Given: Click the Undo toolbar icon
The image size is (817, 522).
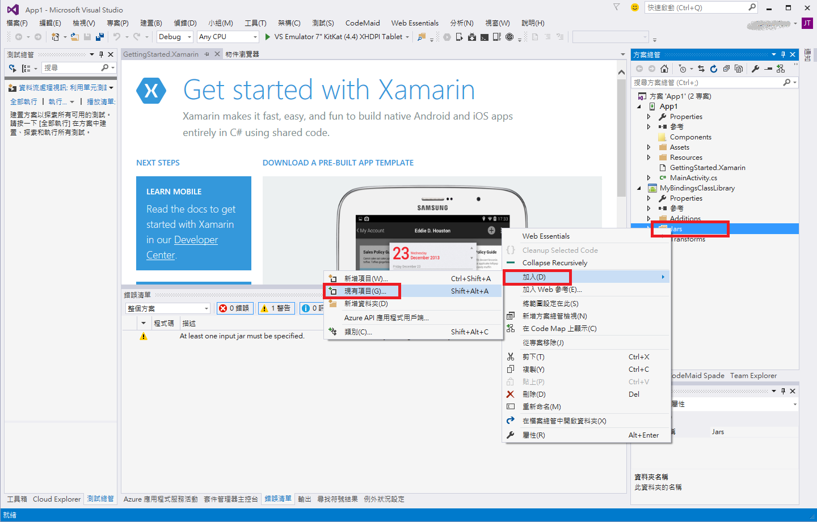Looking at the screenshot, I should (116, 37).
